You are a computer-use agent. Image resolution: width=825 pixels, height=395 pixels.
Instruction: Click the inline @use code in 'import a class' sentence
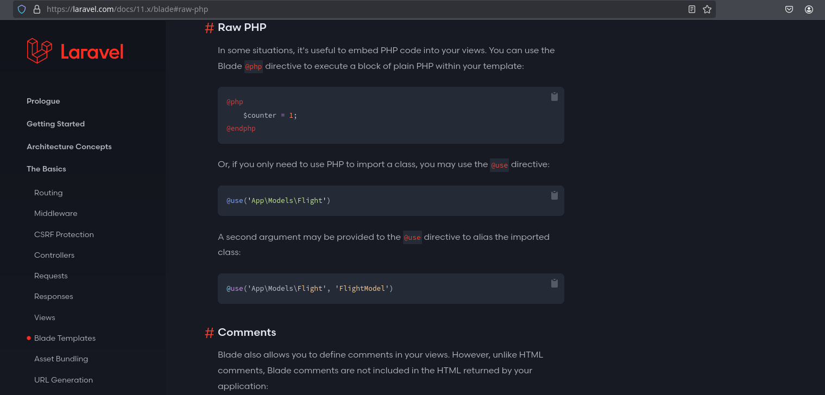point(499,164)
